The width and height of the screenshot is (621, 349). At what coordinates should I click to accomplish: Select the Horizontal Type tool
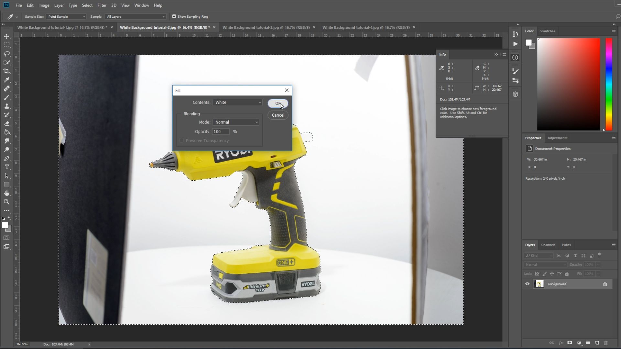[6, 167]
